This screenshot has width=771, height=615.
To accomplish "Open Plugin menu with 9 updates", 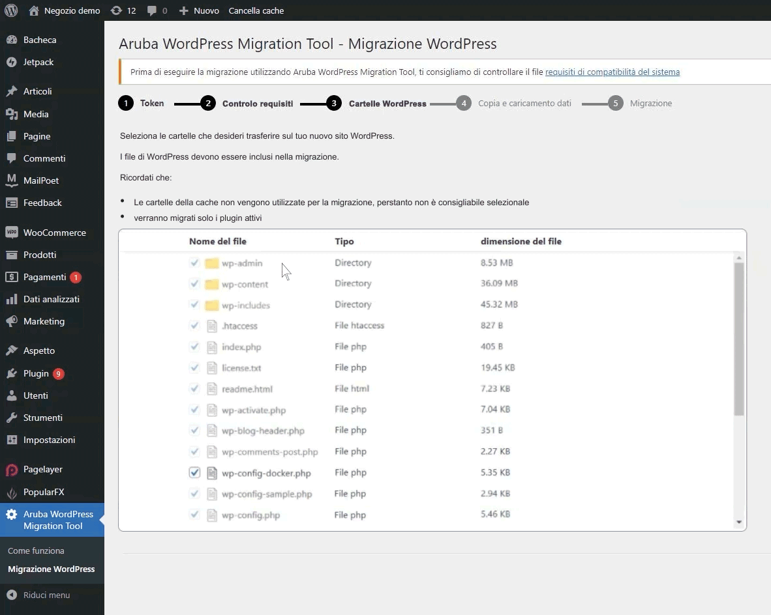I will coord(36,373).
